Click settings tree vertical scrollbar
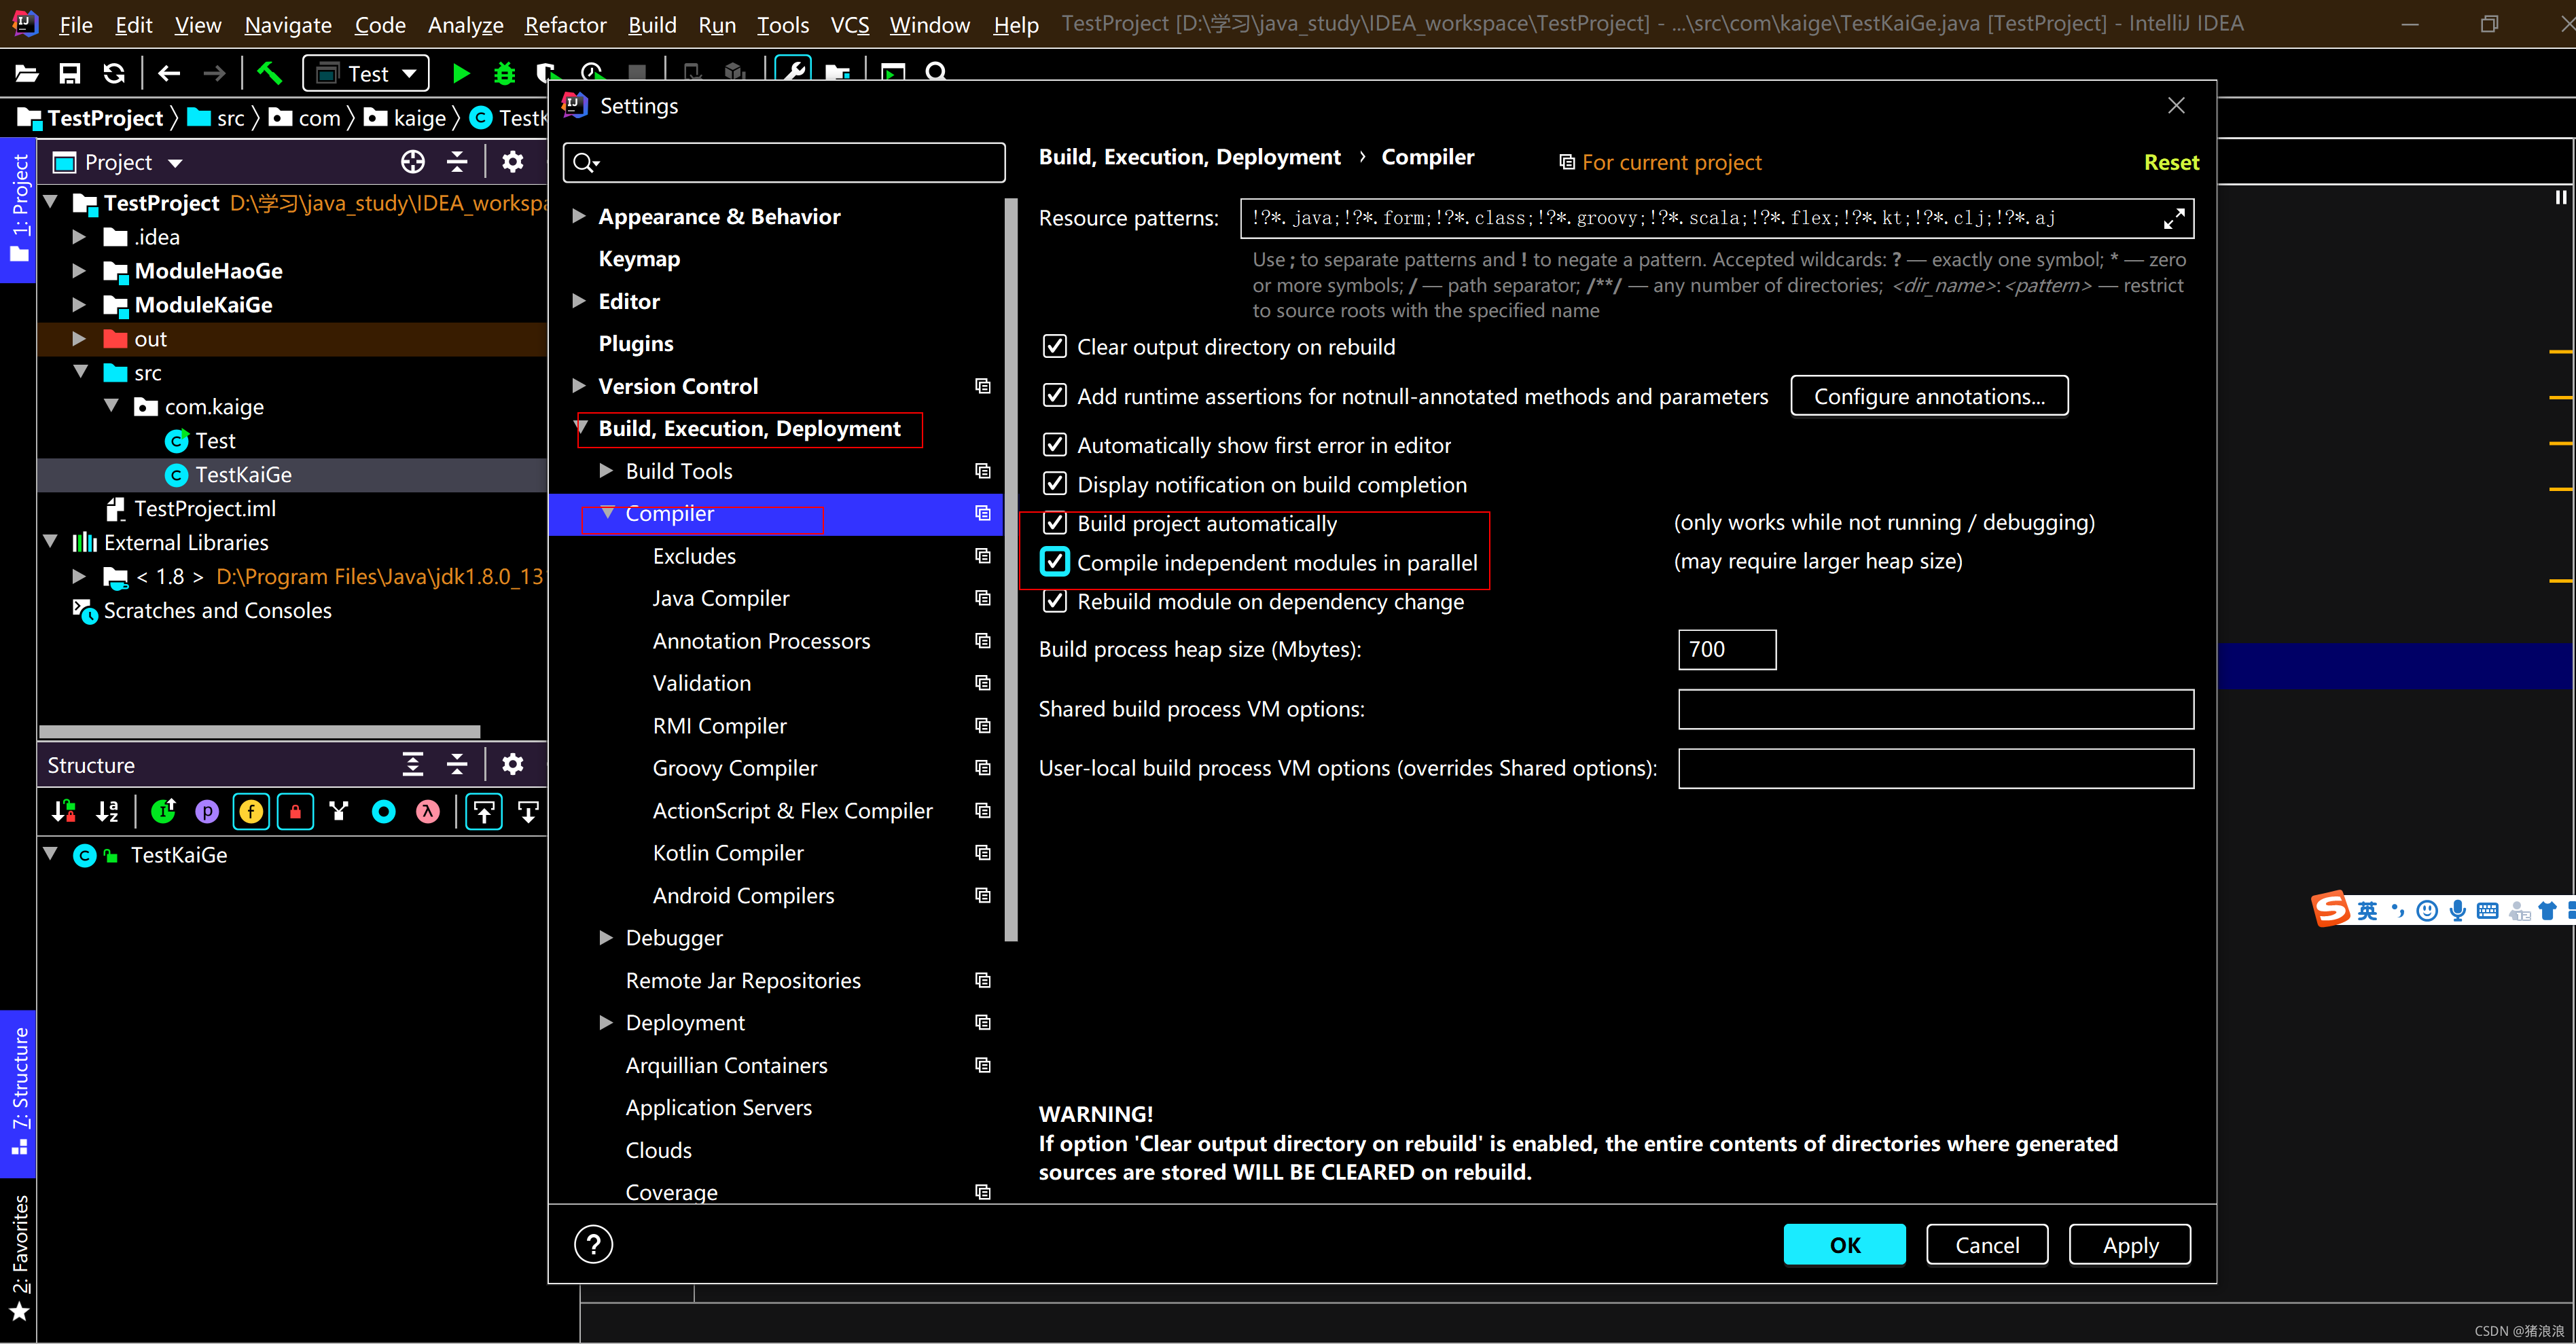The width and height of the screenshot is (2576, 1344). [1011, 570]
